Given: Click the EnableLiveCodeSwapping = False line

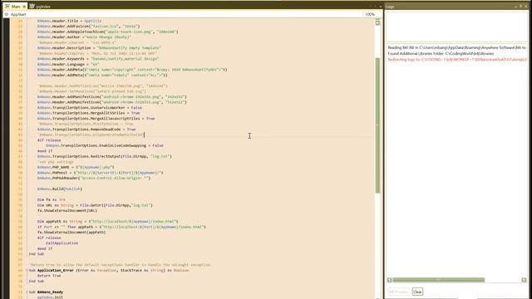Looking at the screenshot, I should pyautogui.click(x=105, y=145).
